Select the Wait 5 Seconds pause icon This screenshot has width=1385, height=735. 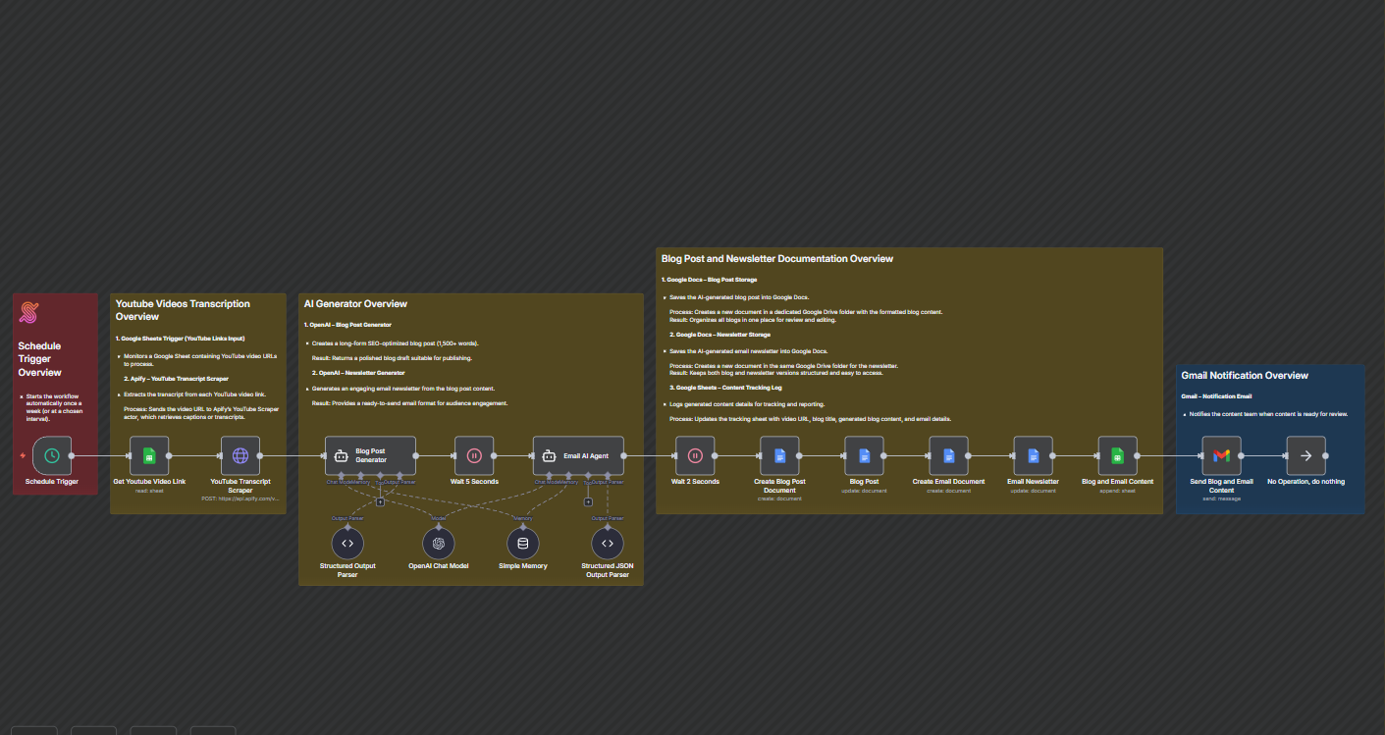click(x=475, y=455)
